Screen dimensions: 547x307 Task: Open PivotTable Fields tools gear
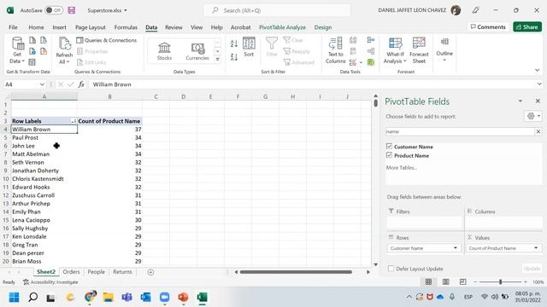(x=533, y=116)
